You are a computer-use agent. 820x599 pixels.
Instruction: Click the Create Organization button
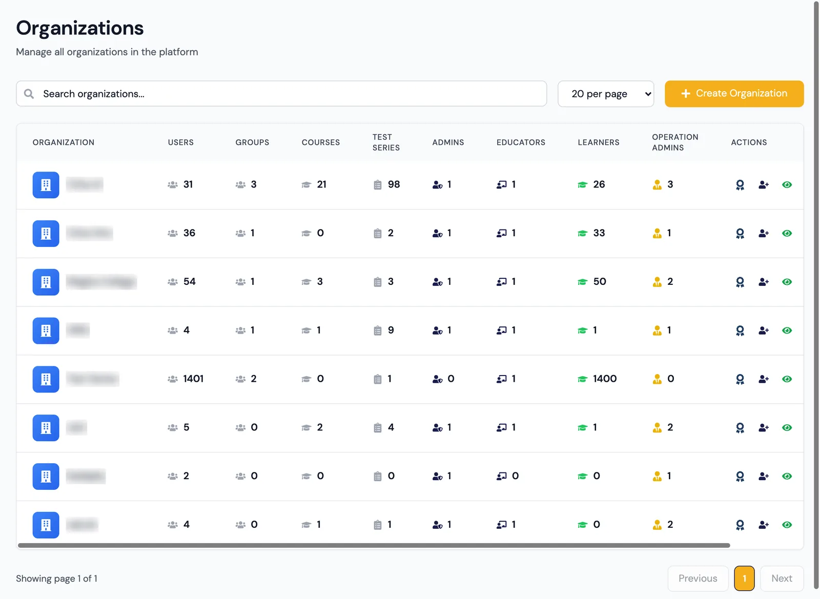tap(734, 94)
